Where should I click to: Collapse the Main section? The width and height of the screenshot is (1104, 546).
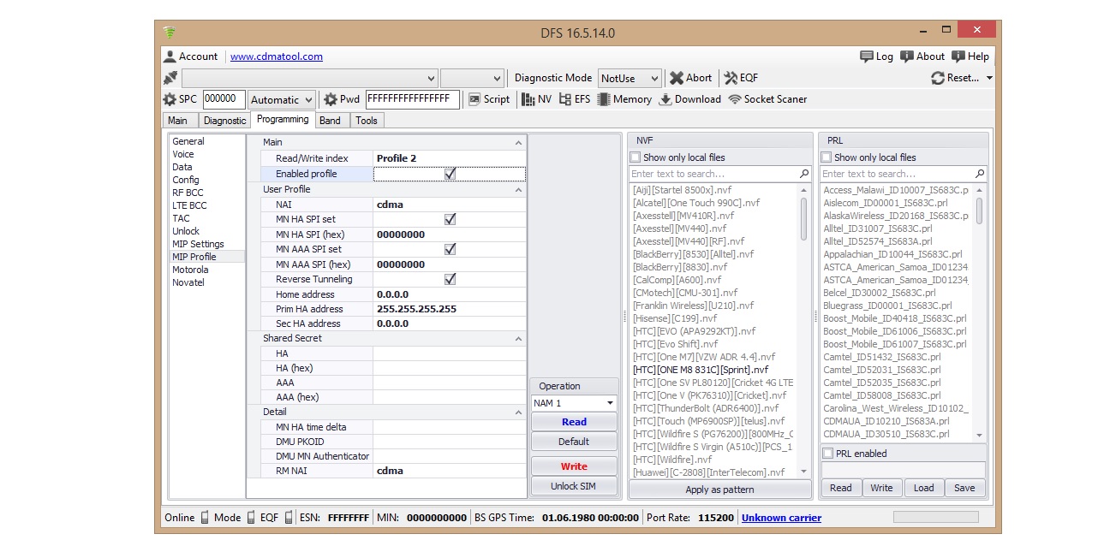pos(518,143)
